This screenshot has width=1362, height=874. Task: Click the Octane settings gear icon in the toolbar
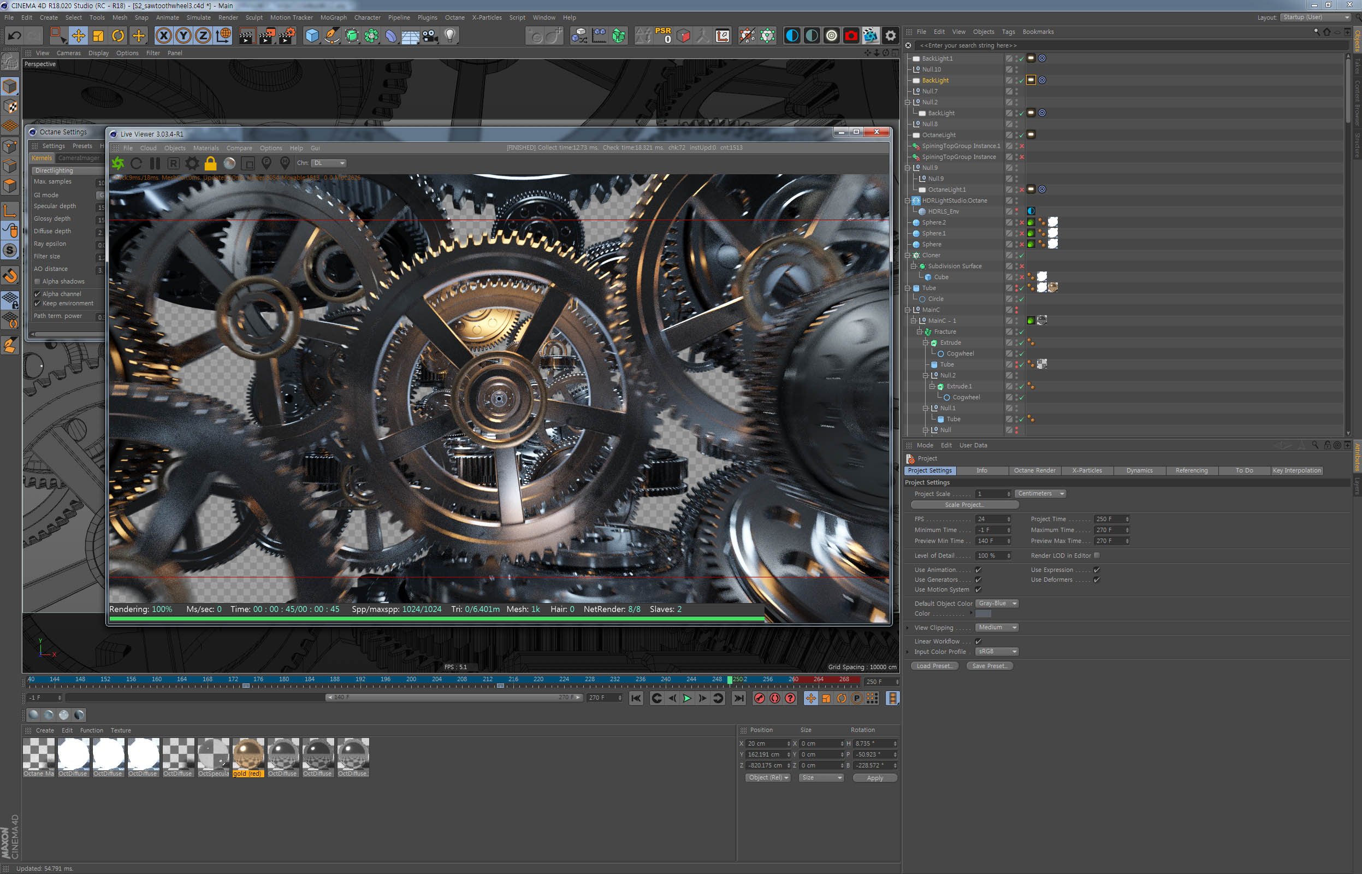(x=890, y=36)
